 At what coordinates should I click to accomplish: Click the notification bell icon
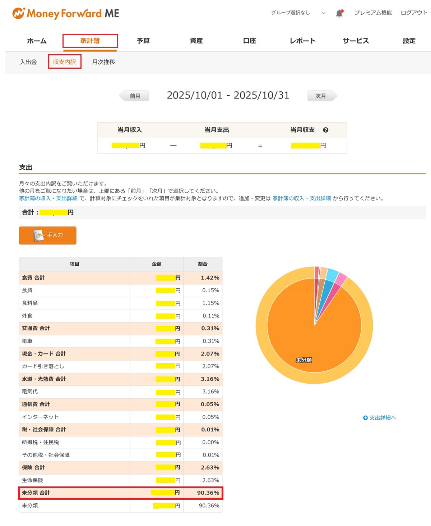click(339, 13)
